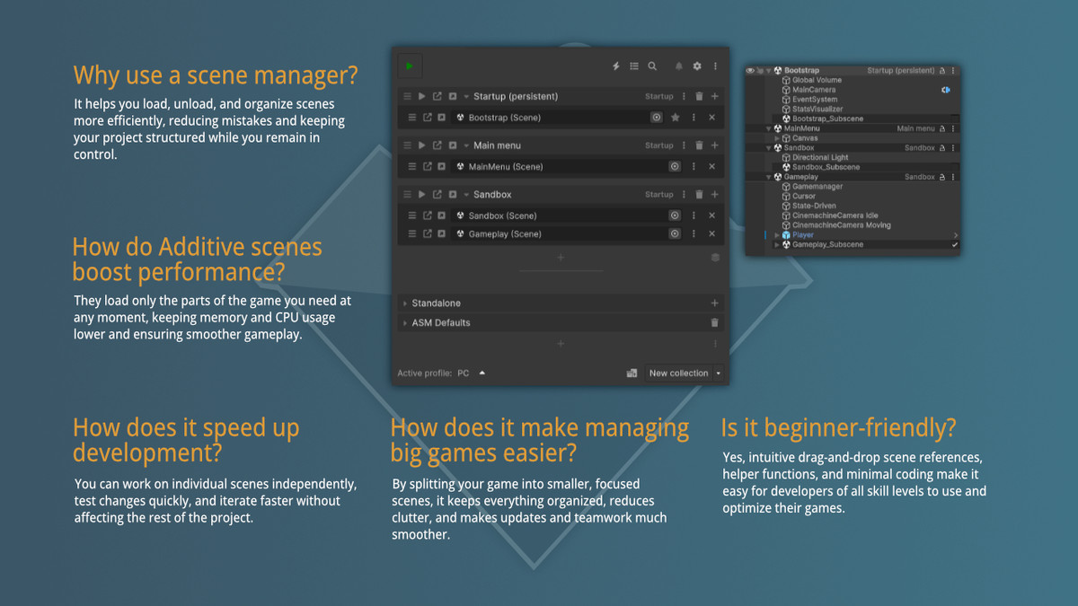The width and height of the screenshot is (1078, 606).
Task: Delete the Sandbox collection using its trash icon
Action: click(x=700, y=194)
